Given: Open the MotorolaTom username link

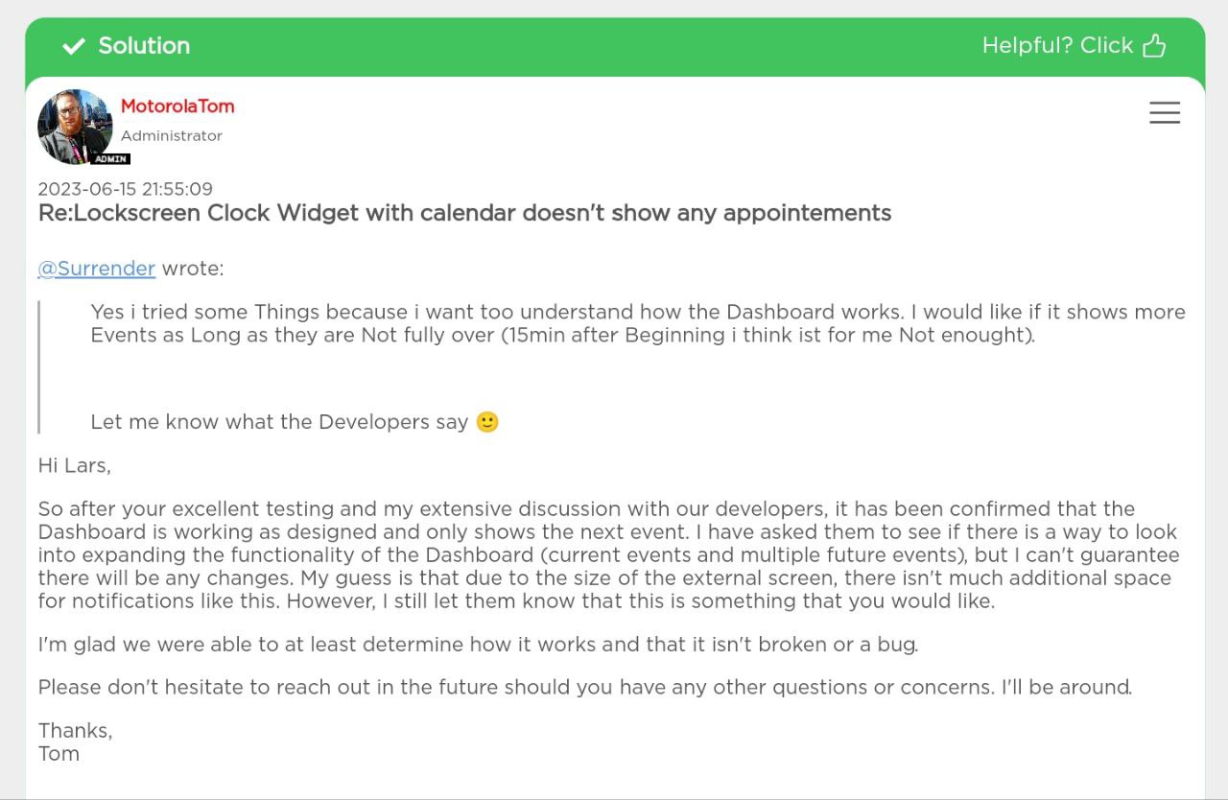Looking at the screenshot, I should (x=177, y=106).
